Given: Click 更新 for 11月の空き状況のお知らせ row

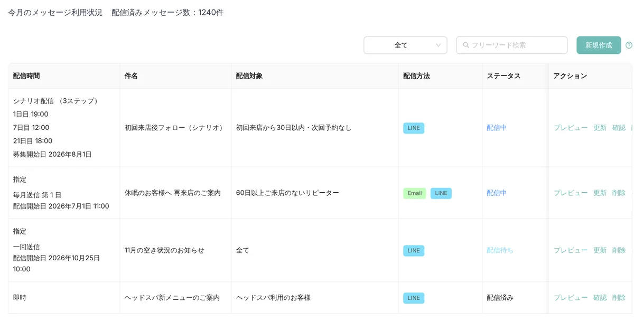Looking at the screenshot, I should coord(600,250).
